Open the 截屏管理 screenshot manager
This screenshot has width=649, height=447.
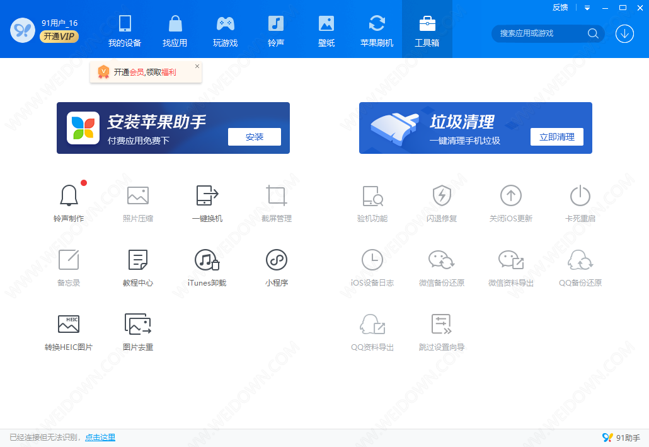(x=277, y=203)
